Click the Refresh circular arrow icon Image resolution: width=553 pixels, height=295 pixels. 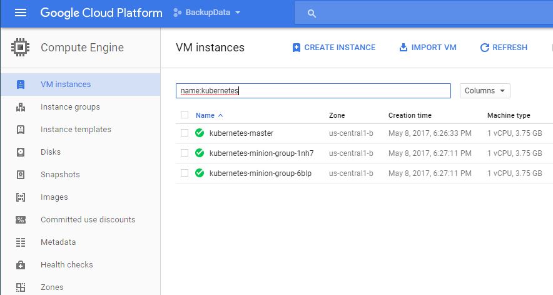(485, 48)
